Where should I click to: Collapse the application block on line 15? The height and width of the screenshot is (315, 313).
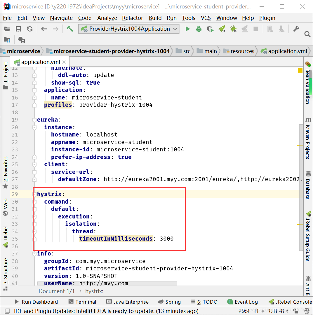(34, 90)
